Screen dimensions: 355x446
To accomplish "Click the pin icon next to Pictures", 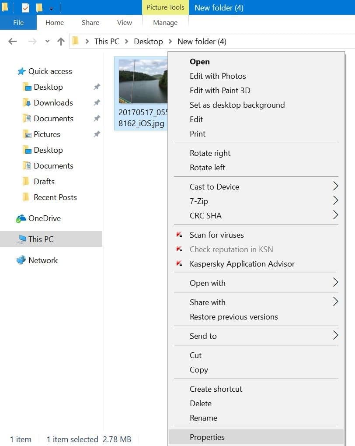I will click(x=97, y=134).
